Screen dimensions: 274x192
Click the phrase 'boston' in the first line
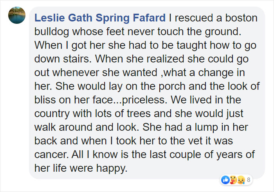242,18
